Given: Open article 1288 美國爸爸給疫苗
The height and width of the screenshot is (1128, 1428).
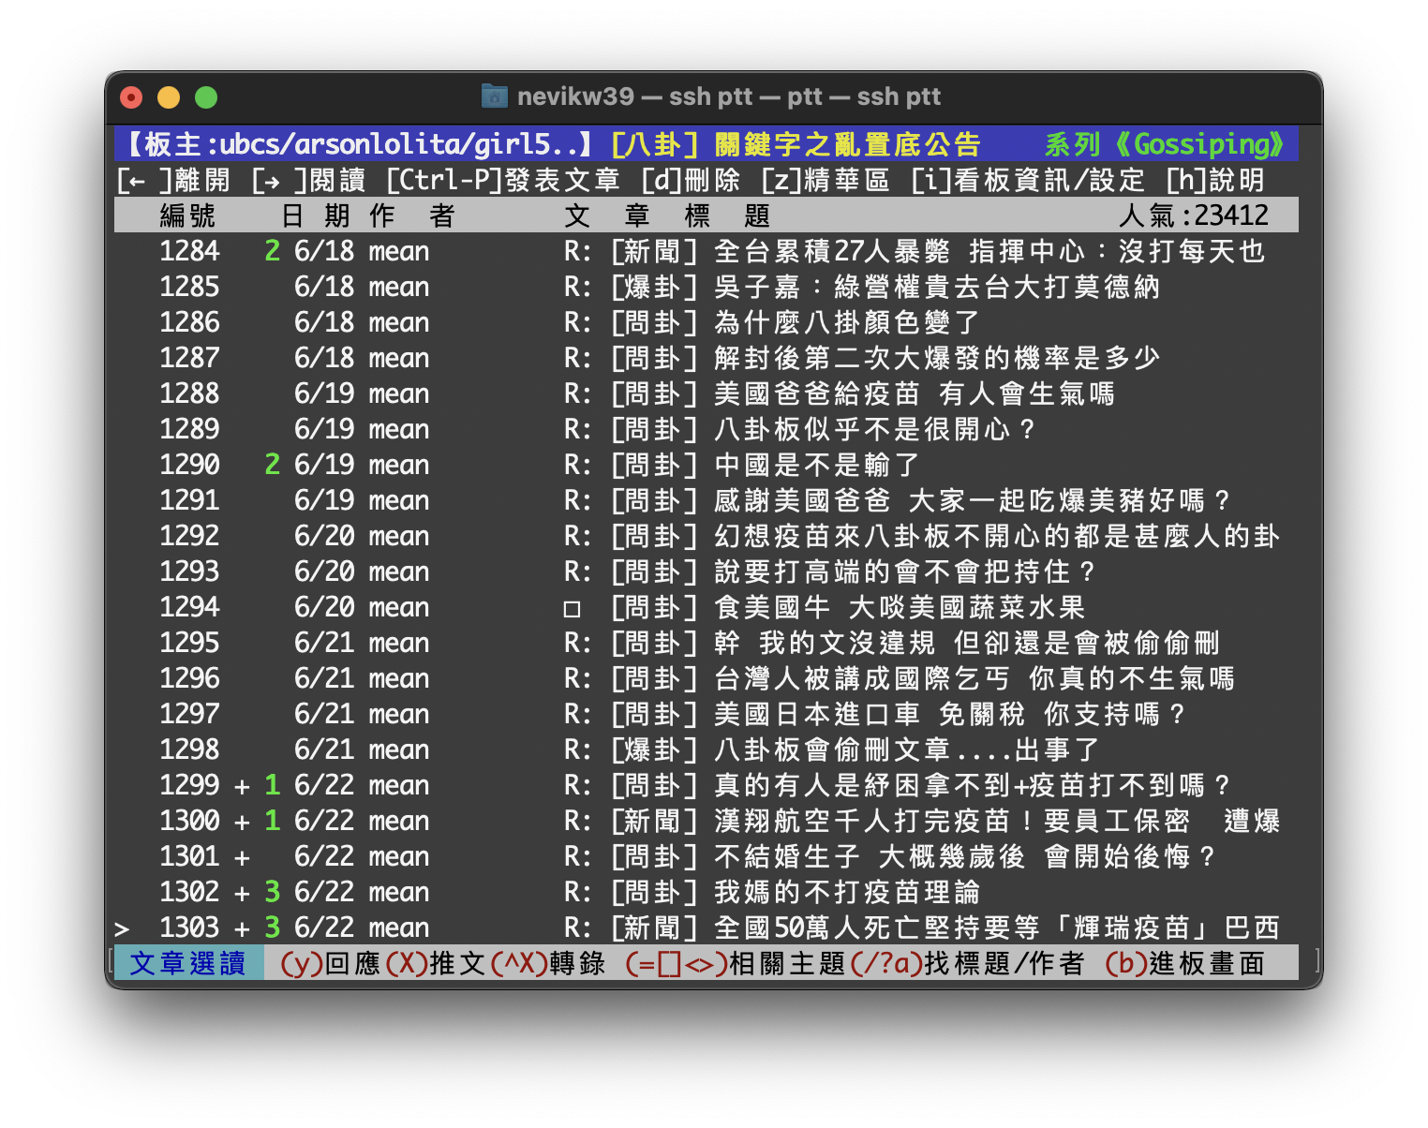Looking at the screenshot, I should tap(707, 393).
